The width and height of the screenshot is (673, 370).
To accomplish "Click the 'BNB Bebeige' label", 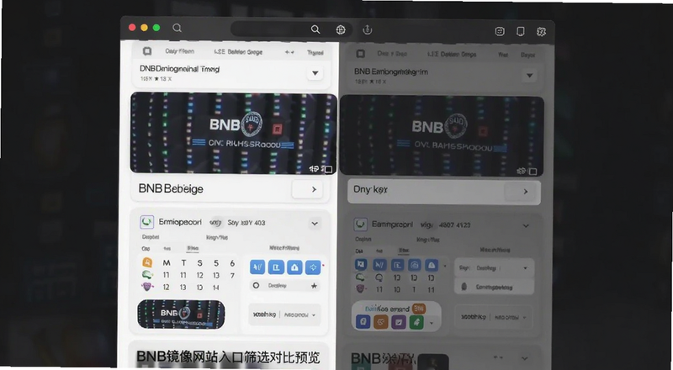I will (x=171, y=189).
